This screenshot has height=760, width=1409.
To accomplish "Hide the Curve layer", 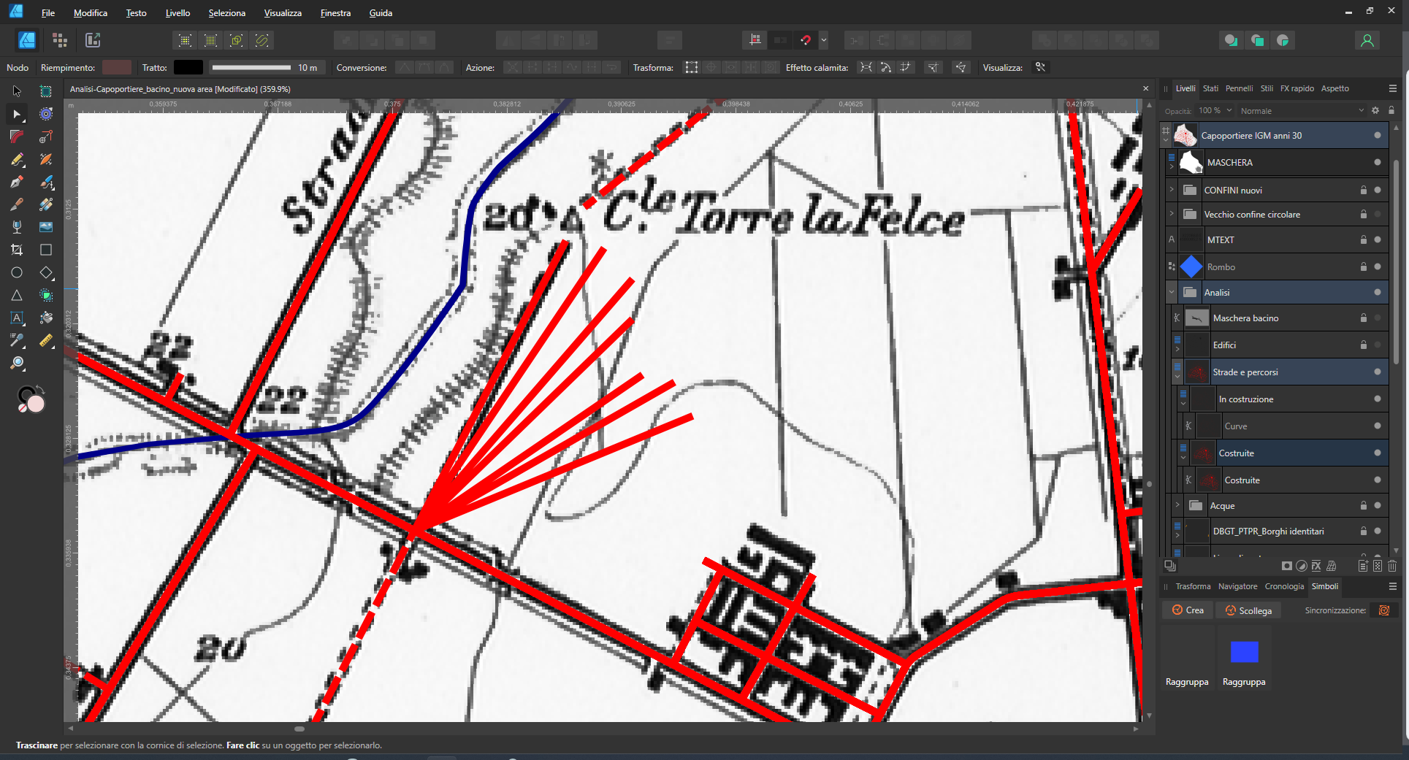I will point(1378,426).
